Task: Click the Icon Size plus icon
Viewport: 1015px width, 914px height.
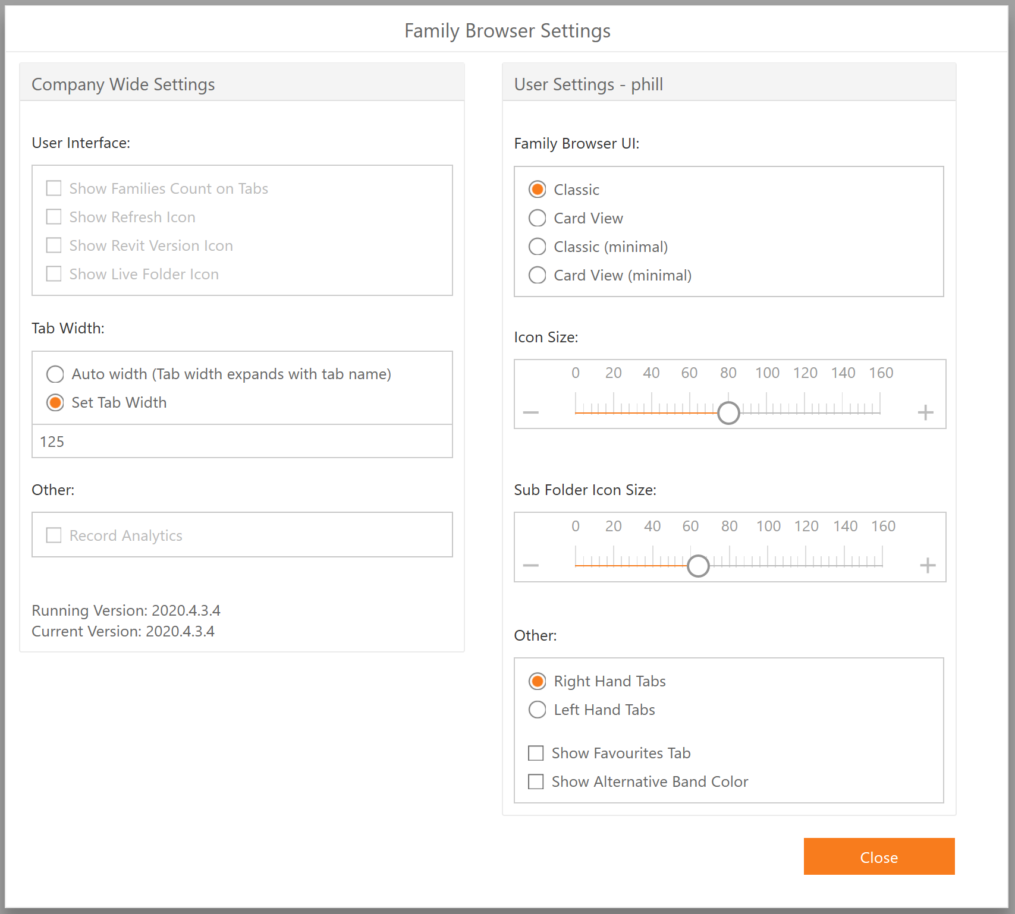Action: click(925, 412)
